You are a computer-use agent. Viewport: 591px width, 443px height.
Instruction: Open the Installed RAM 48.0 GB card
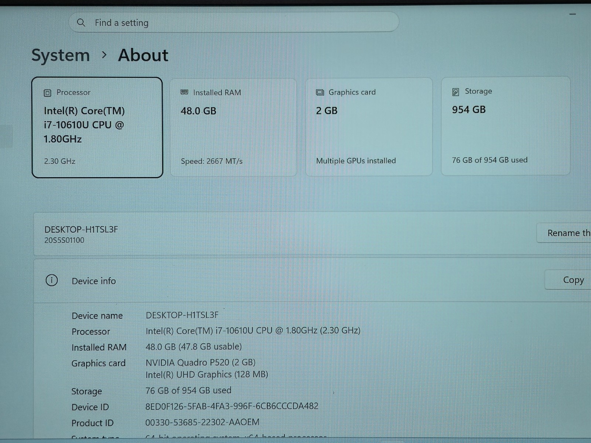[x=234, y=127]
